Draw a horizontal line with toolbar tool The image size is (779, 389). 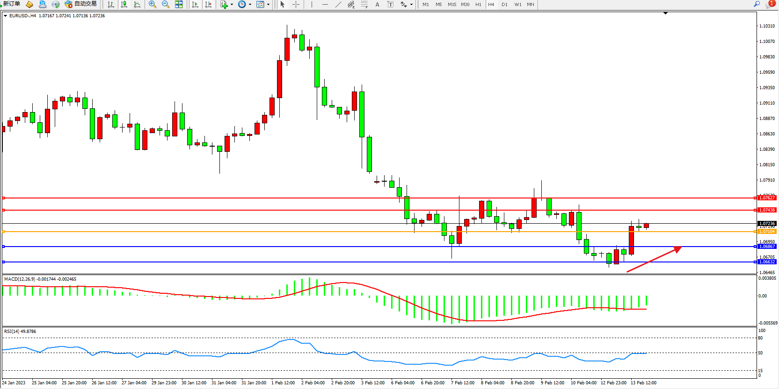[325, 4]
